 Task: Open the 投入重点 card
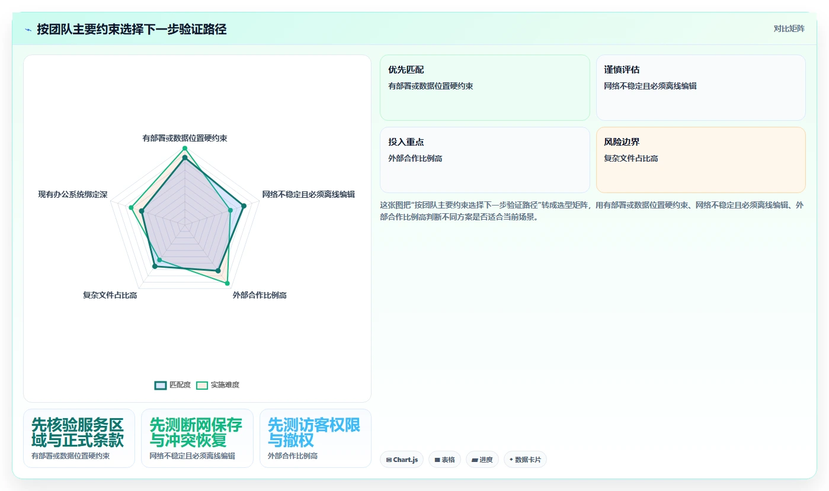[x=485, y=160]
